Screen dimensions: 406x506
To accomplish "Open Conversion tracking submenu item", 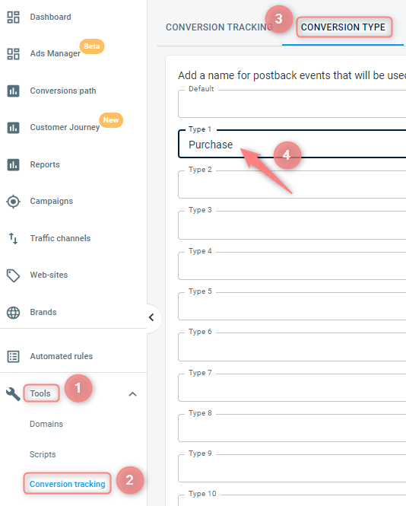I will pos(68,484).
